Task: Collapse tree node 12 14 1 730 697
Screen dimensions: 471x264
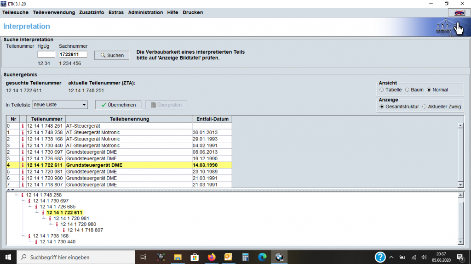Action: 23,201
